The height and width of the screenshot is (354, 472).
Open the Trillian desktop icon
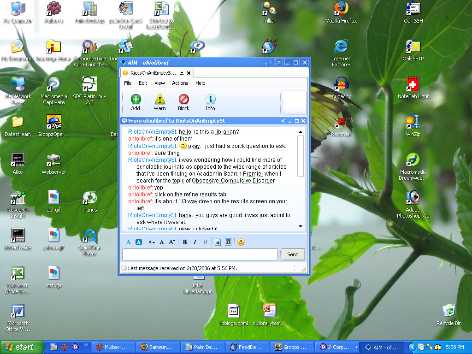pyautogui.click(x=269, y=12)
